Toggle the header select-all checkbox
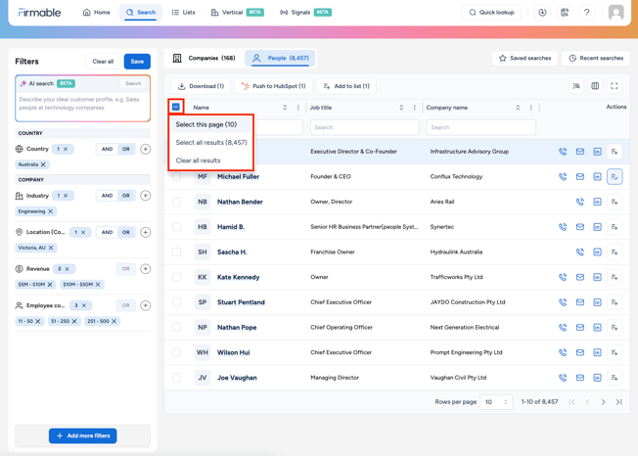This screenshot has height=456, width=638. click(176, 107)
